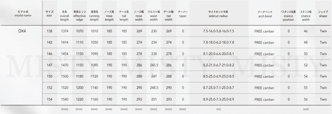Click the taper column header
Screen dimensions: 332x114
point(183,14)
